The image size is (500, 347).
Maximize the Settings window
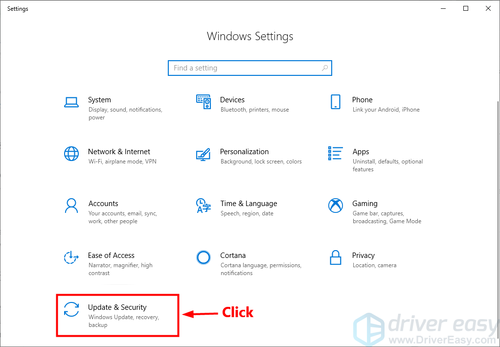pos(466,9)
